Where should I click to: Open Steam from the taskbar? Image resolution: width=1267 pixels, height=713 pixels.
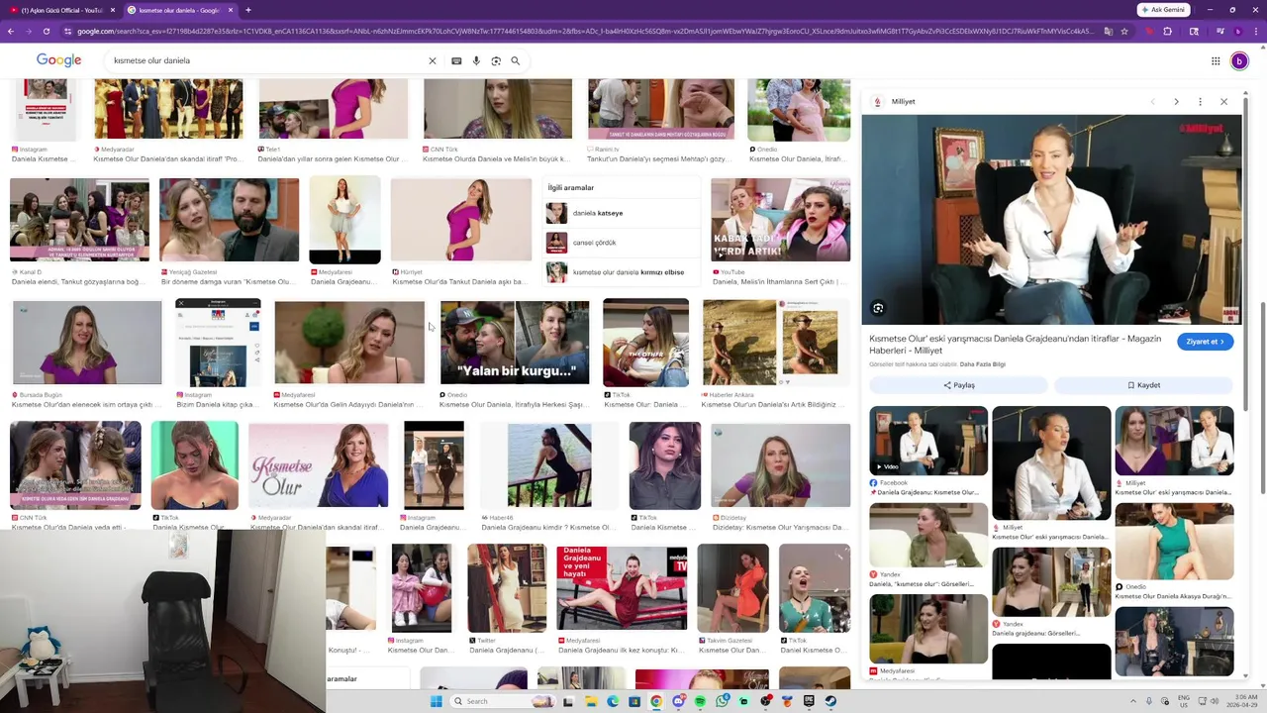coord(830,701)
